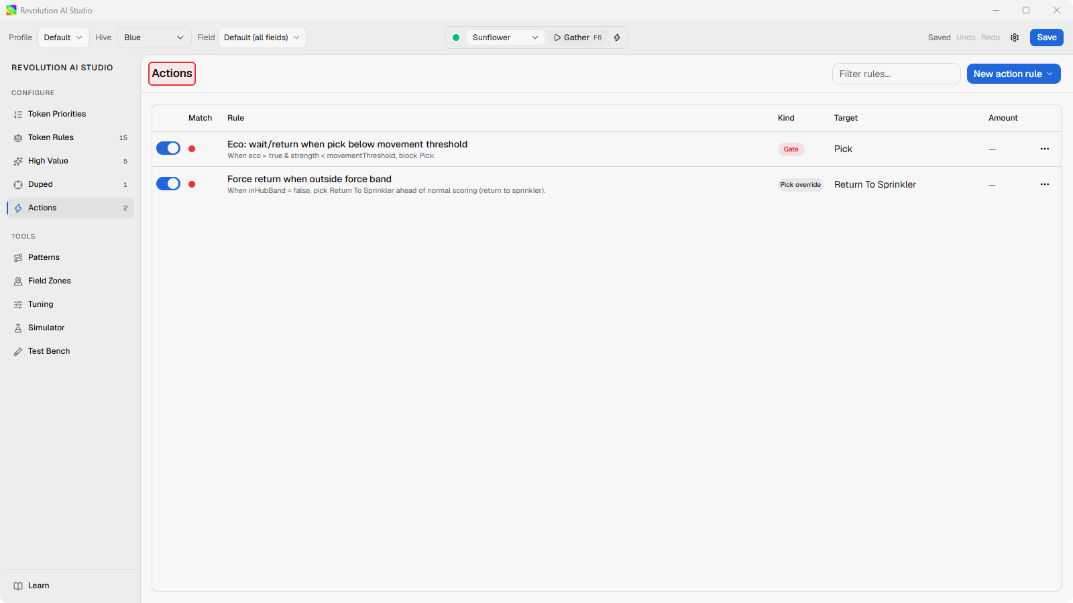Click the Field Zones sidebar icon

coord(18,281)
